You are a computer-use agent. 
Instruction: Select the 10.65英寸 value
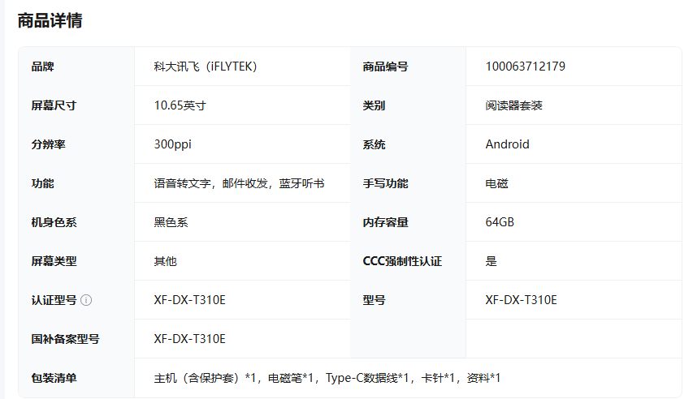point(180,105)
